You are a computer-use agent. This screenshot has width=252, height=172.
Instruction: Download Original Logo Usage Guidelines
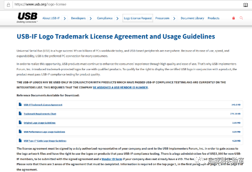(39, 123)
